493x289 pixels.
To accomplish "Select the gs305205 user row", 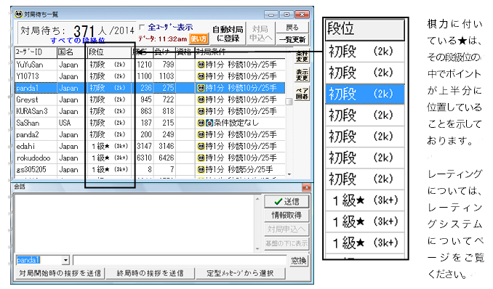I will click(x=150, y=169).
